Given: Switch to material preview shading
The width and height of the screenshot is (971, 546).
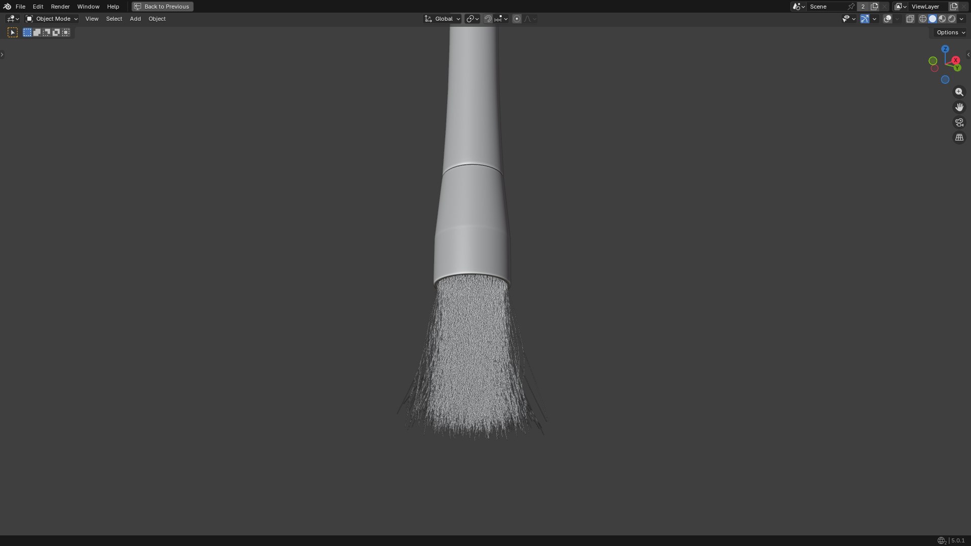Looking at the screenshot, I should 942,19.
